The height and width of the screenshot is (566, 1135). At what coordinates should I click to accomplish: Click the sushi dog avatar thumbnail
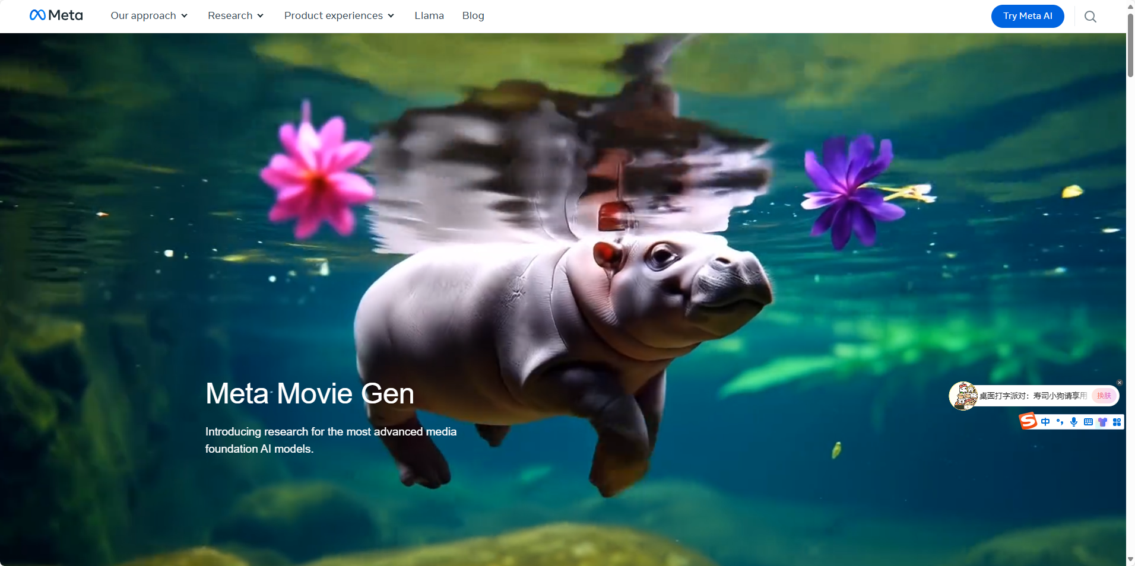click(963, 396)
